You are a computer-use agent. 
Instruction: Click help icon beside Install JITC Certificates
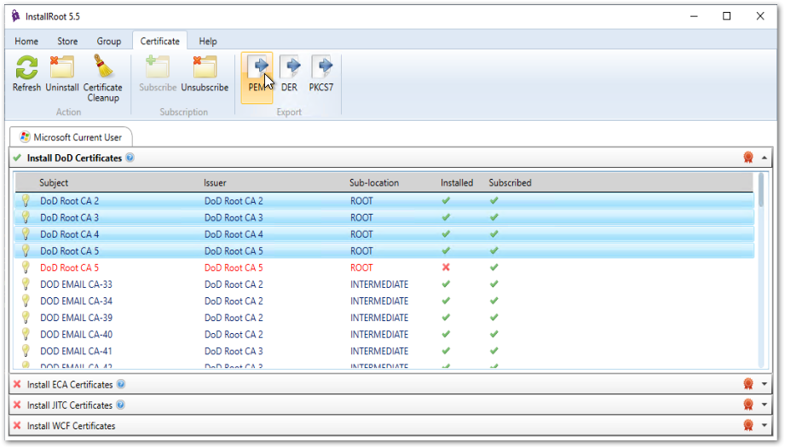point(120,405)
